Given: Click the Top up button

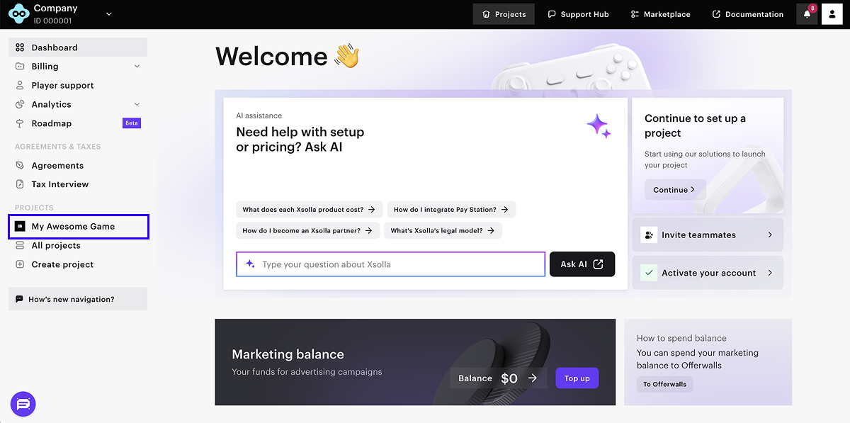Looking at the screenshot, I should click(x=577, y=378).
